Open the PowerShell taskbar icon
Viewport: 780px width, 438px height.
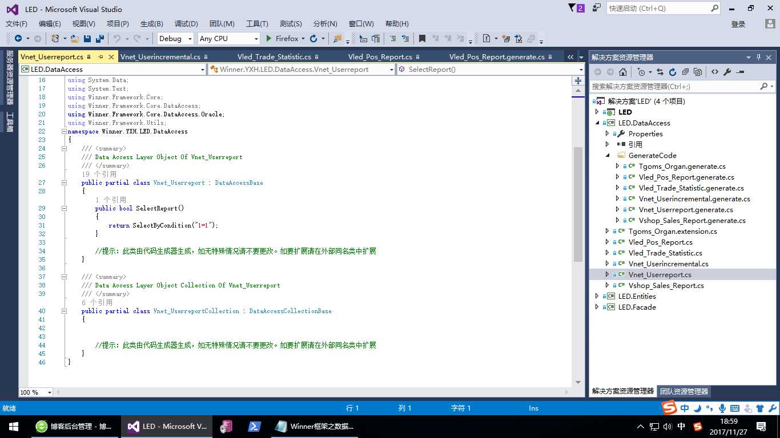[254, 426]
